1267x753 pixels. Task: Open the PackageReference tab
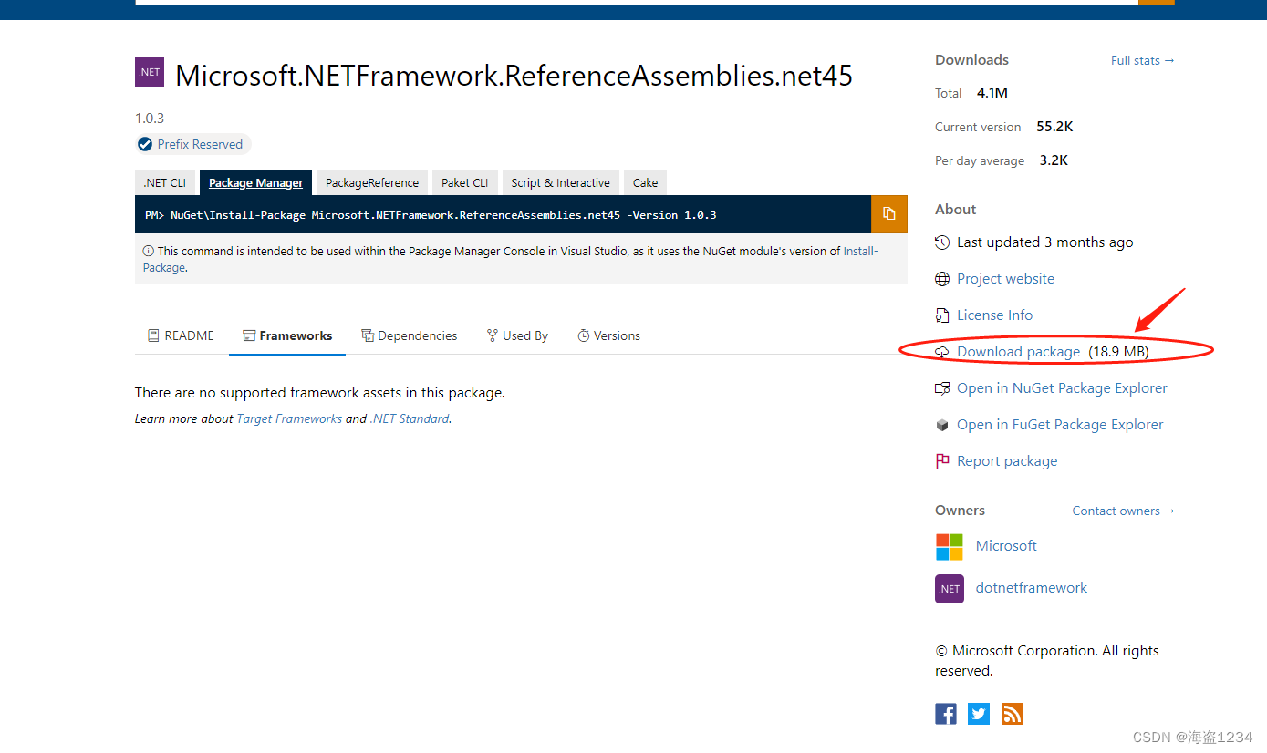coord(370,181)
